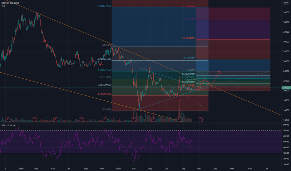Select Fibonacci label 0.382(21500)
This screenshot has height=171, width=291.
click(x=189, y=82)
